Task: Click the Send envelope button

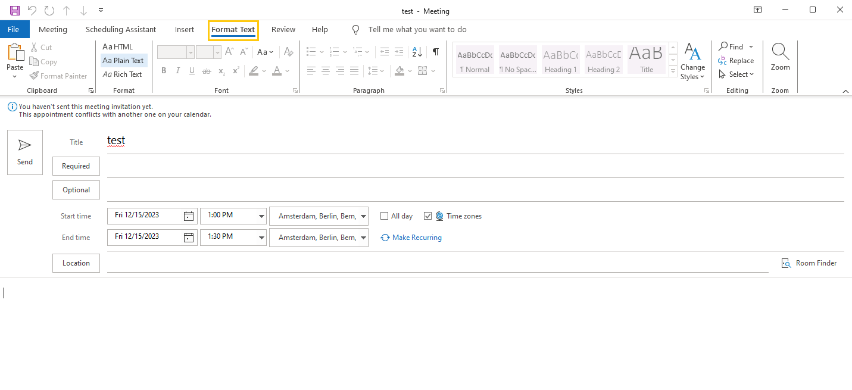Action: (x=25, y=152)
